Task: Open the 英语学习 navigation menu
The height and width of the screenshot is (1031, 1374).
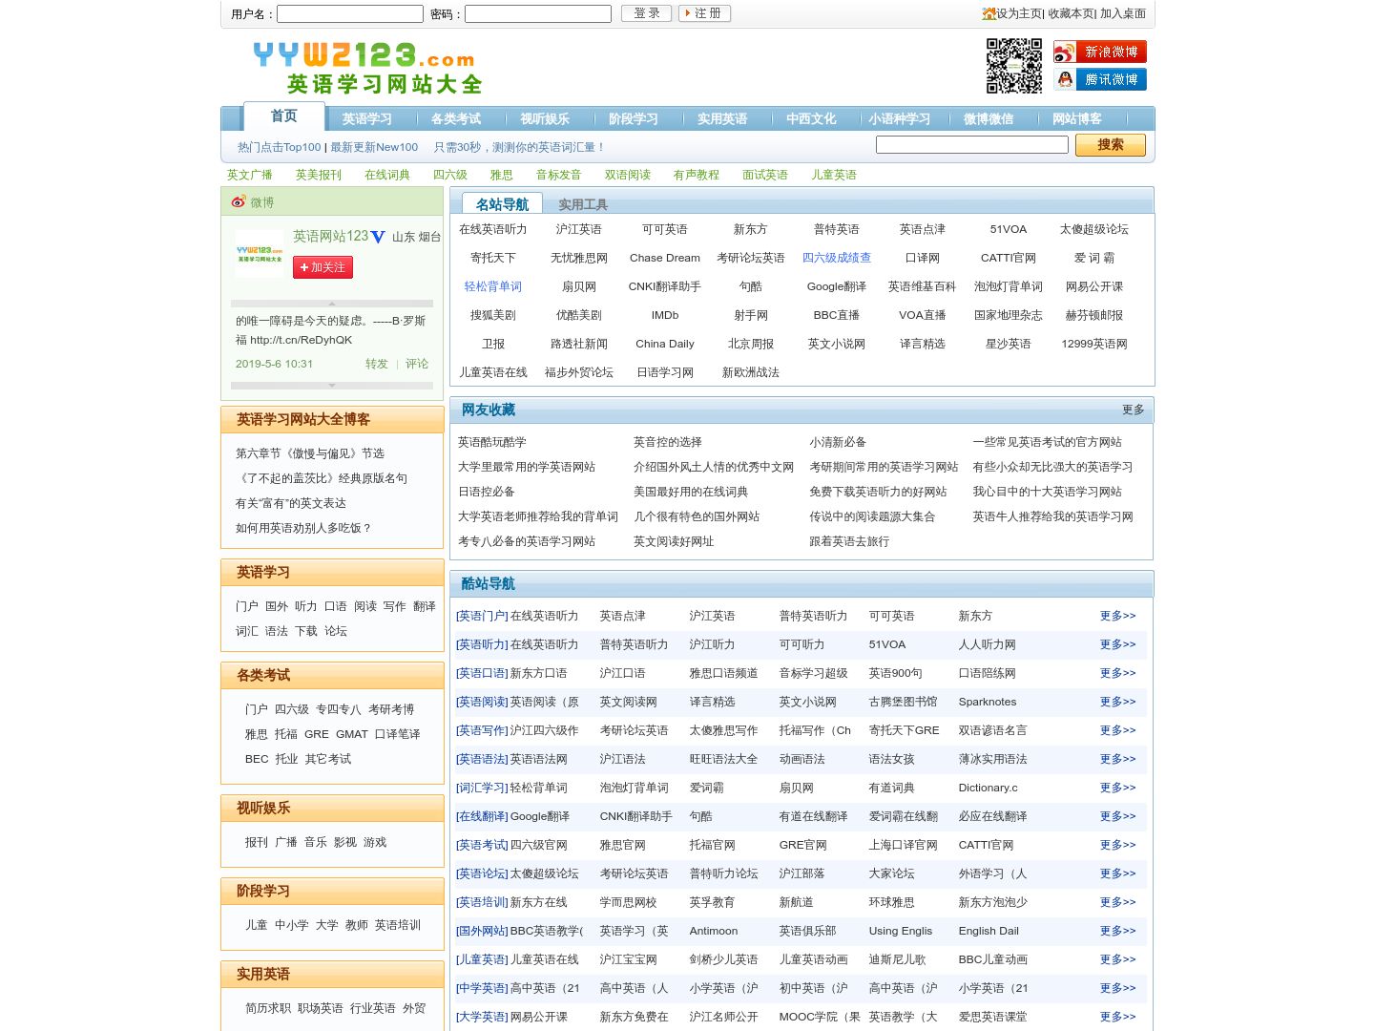Action: click(367, 119)
